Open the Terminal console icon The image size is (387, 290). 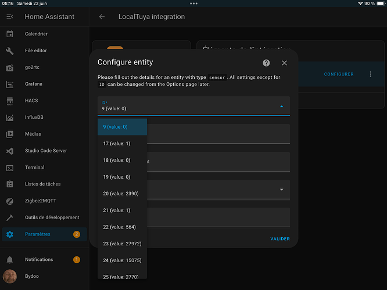click(x=10, y=168)
